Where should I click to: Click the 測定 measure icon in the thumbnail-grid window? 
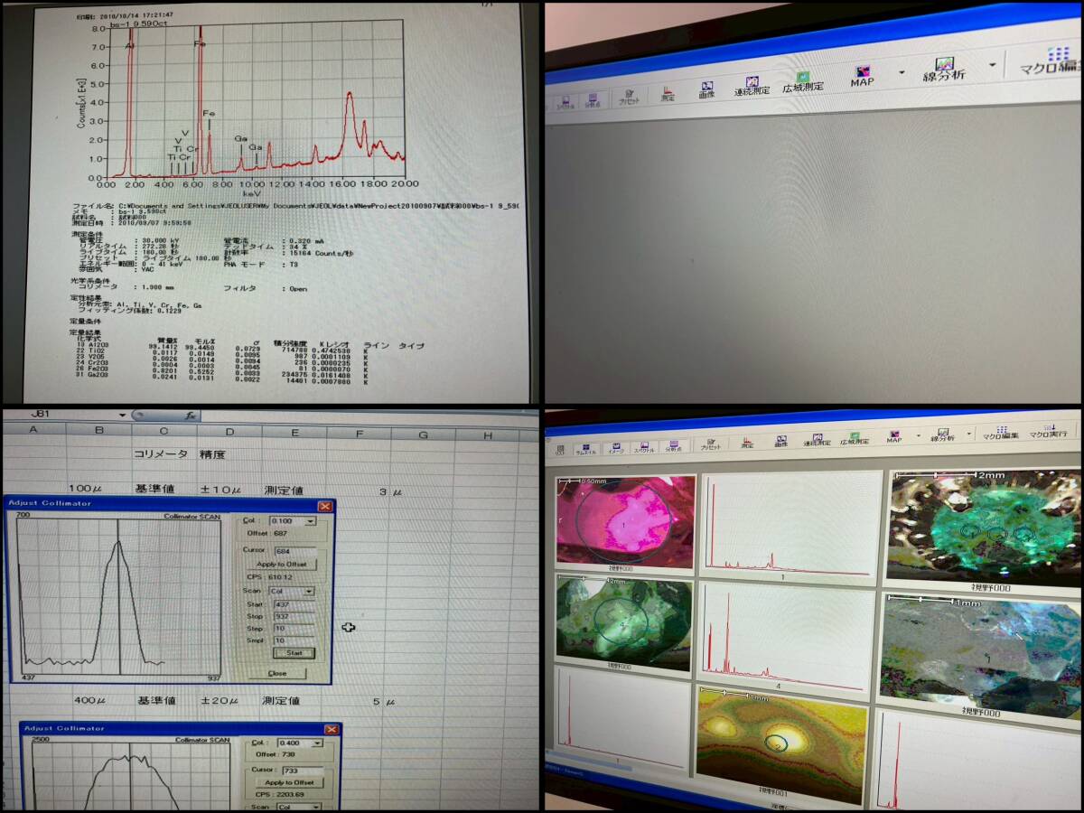(x=747, y=442)
